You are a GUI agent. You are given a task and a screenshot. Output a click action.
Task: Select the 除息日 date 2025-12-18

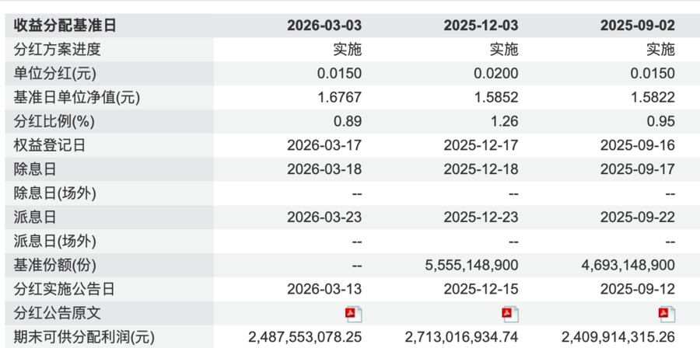click(x=481, y=169)
